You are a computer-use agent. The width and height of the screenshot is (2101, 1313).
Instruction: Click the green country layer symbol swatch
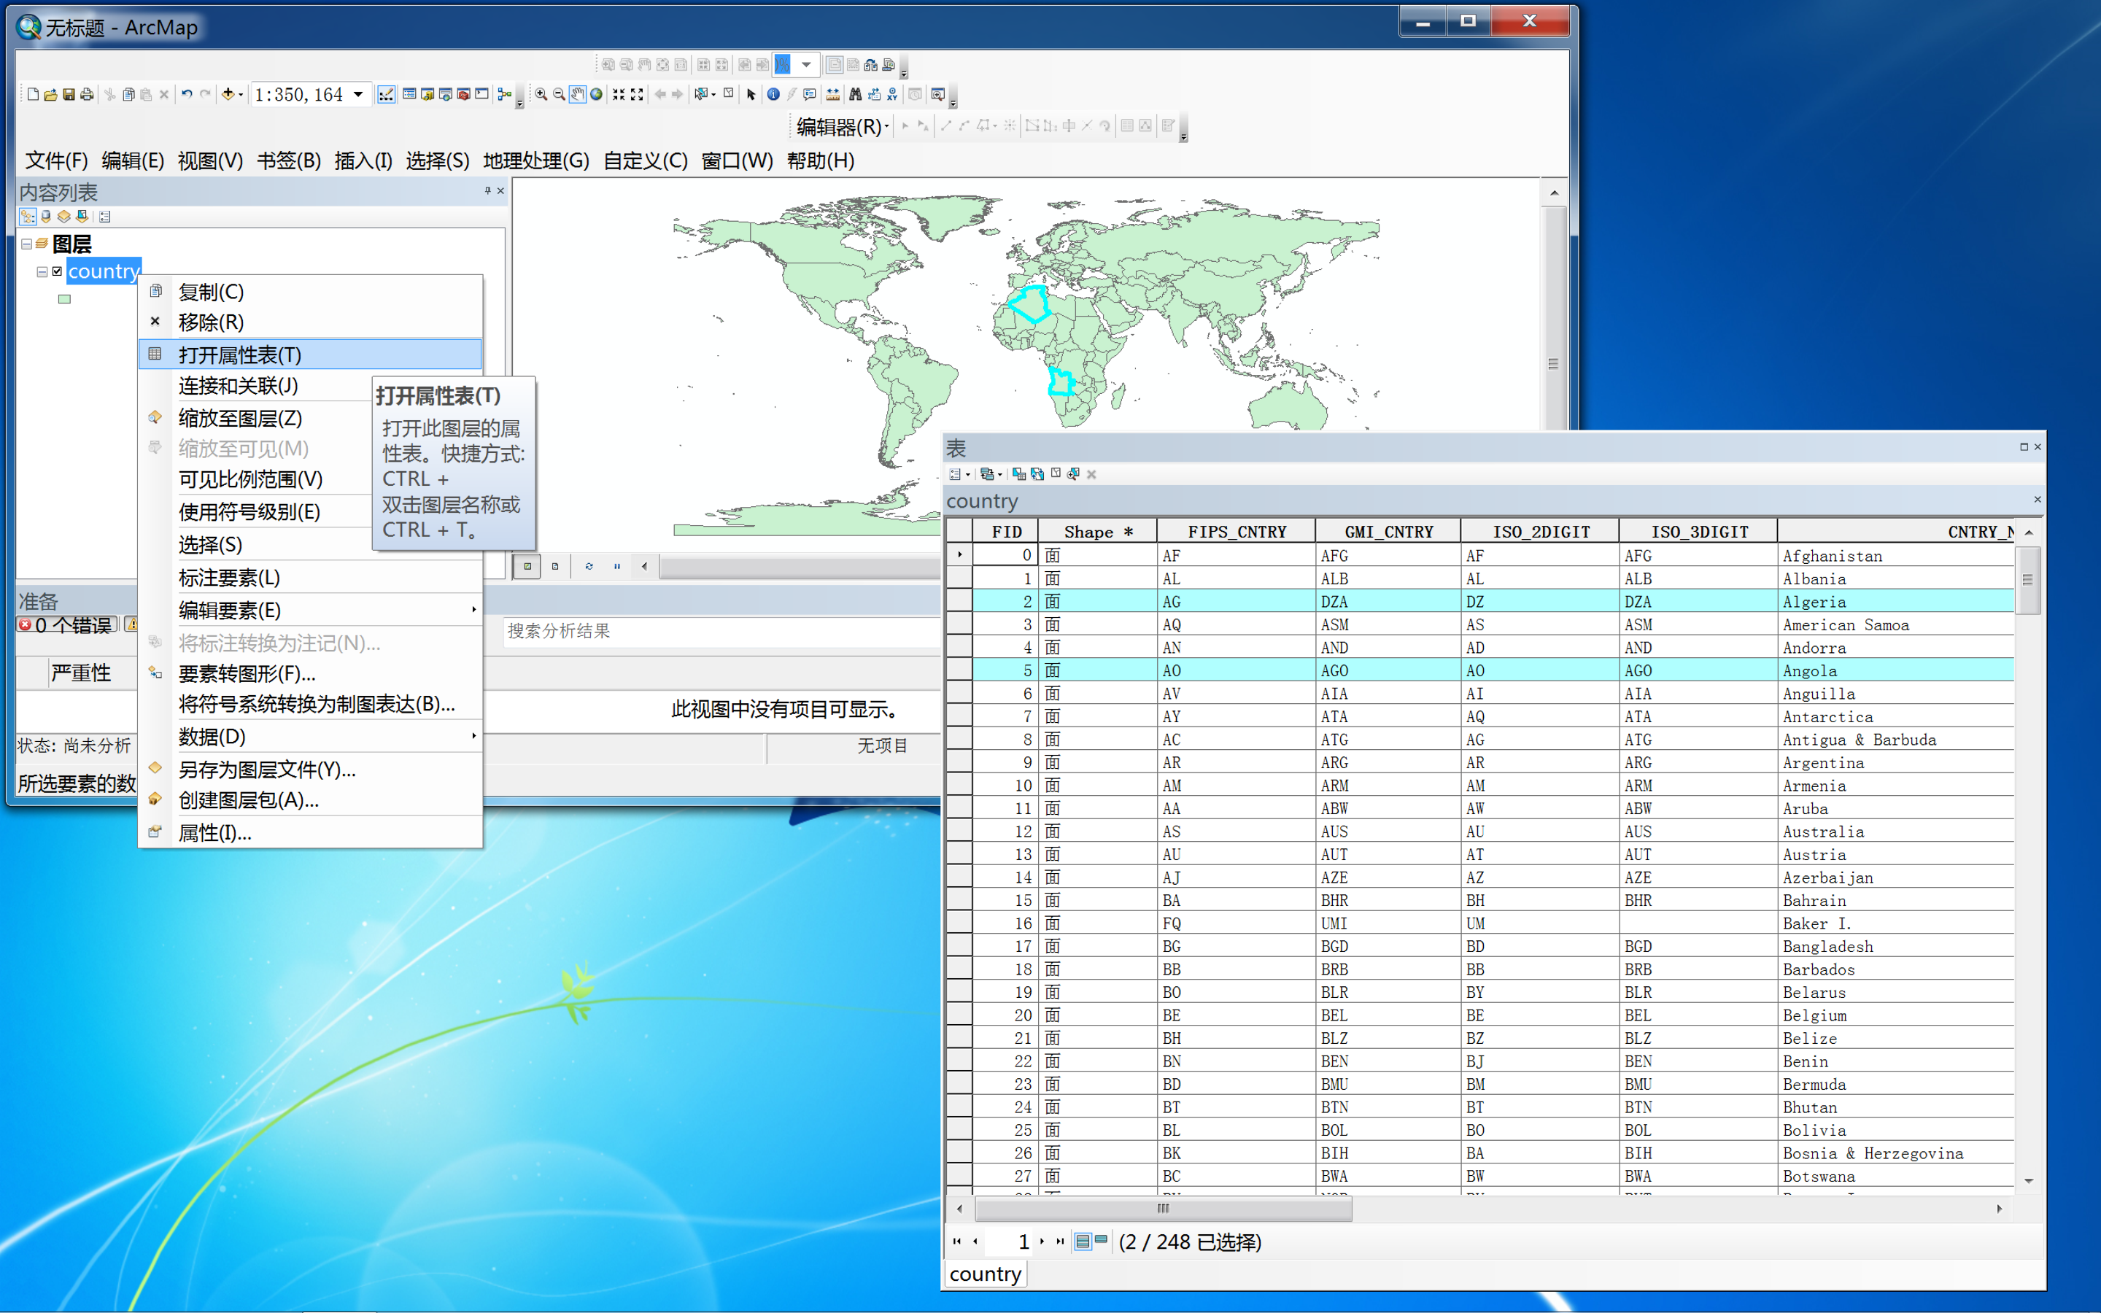[64, 300]
